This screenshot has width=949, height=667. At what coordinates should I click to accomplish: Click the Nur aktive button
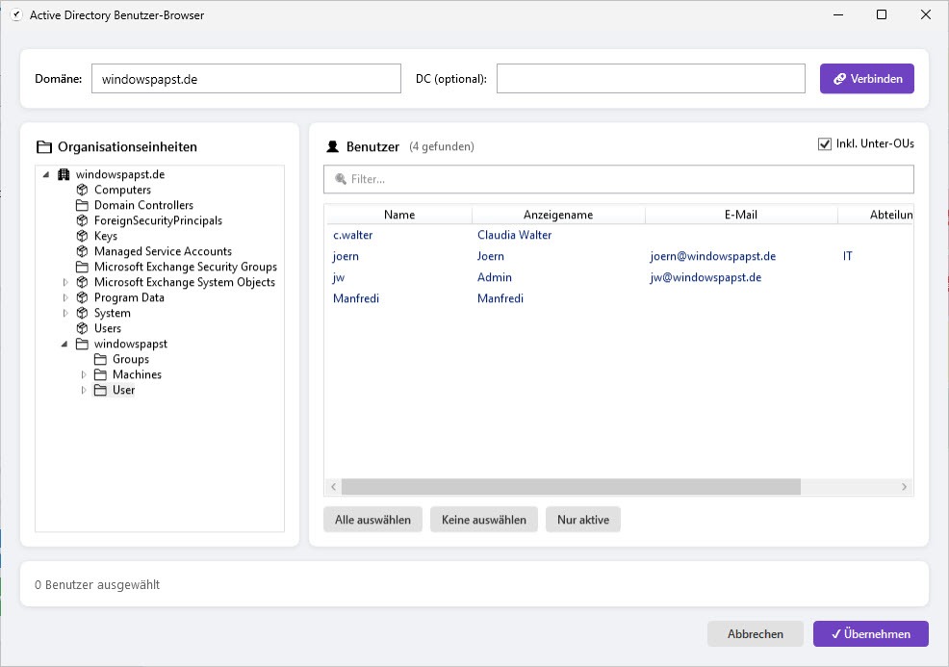click(x=583, y=520)
